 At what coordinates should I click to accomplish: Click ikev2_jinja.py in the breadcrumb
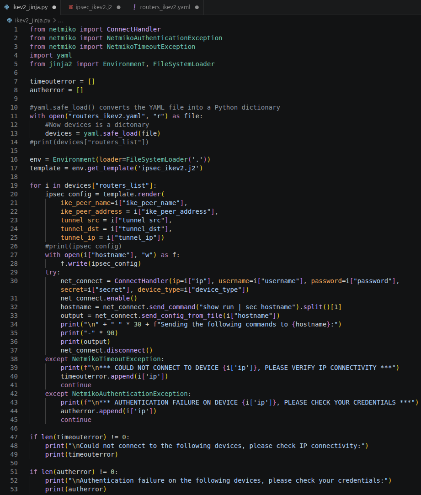click(32, 21)
